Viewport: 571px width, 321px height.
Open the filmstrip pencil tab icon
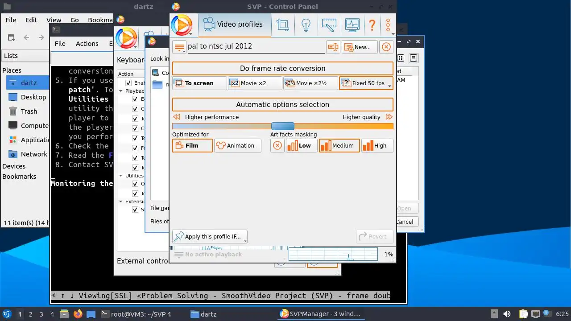pyautogui.click(x=329, y=25)
